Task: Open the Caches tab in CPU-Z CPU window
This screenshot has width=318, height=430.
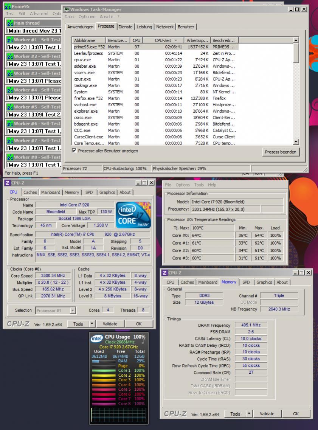Action: pyautogui.click(x=30, y=192)
